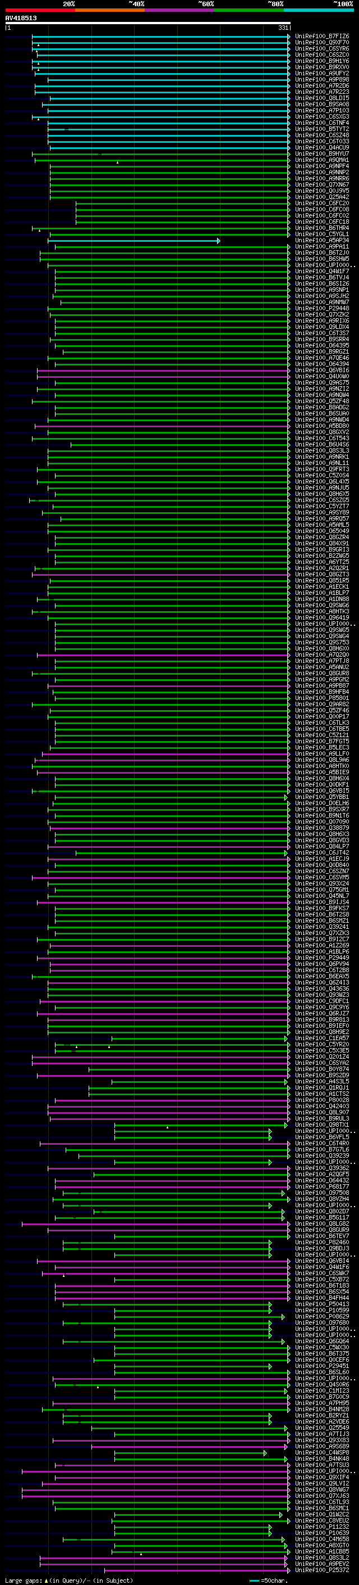359x1585 pixels.
Task: Click the UniRef100_Q8LDI5 label
Action: click(x=321, y=98)
